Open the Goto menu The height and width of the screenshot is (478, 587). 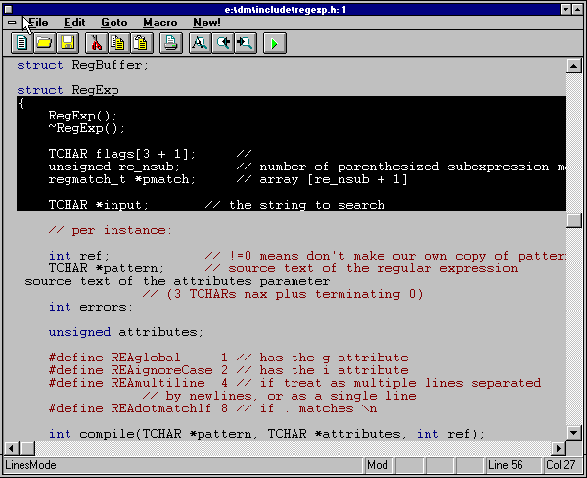coord(114,23)
